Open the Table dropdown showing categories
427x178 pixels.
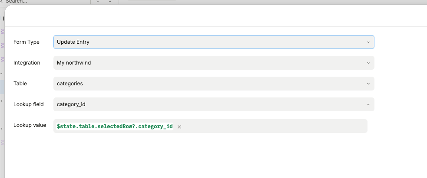(213, 84)
